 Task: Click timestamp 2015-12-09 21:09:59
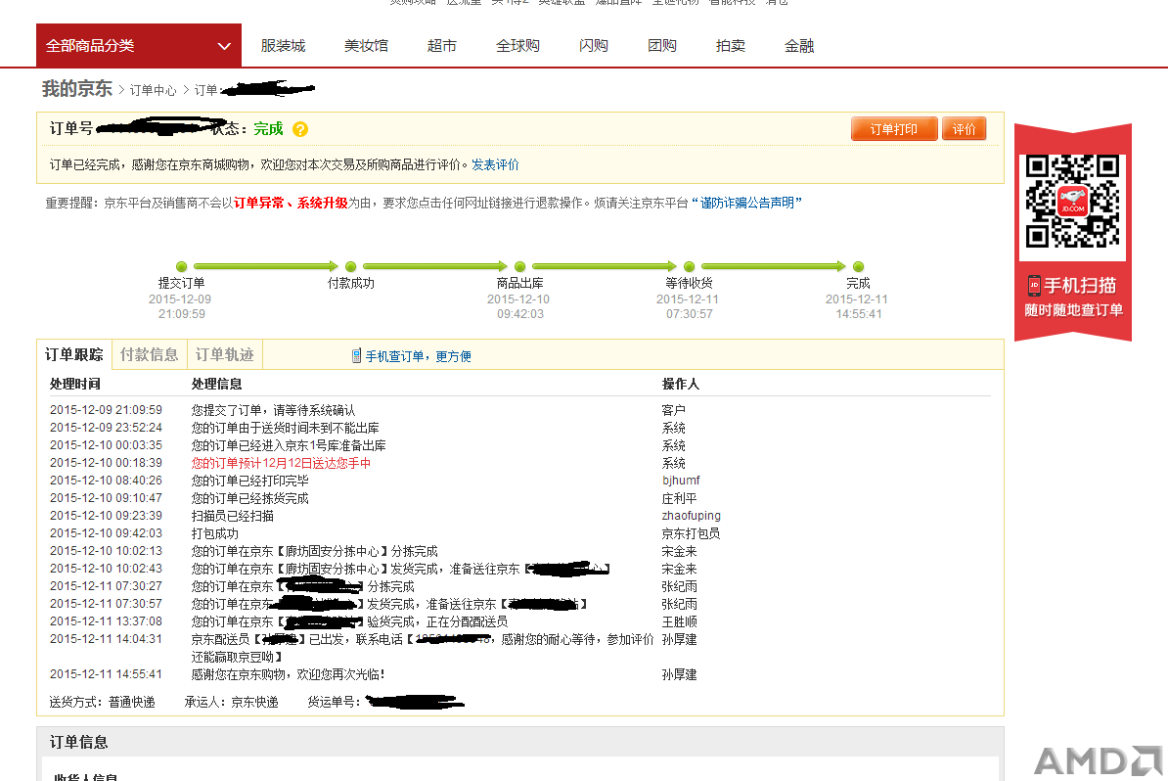click(x=106, y=410)
